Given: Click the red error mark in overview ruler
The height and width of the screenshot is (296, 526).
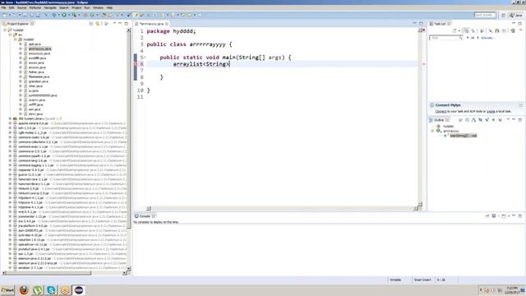Looking at the screenshot, I should (424, 64).
